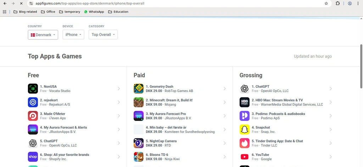
Task: Open the NightCap Camera icon
Action: [x=139, y=143]
